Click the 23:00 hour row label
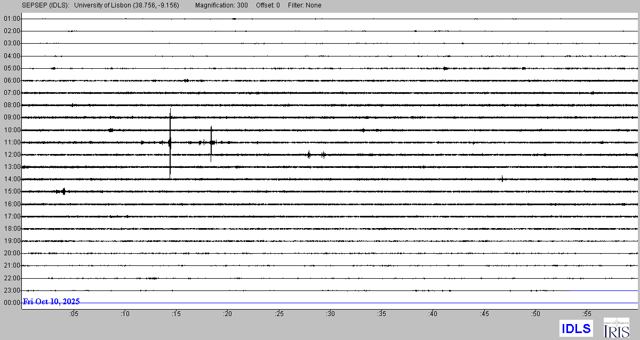 point(12,290)
